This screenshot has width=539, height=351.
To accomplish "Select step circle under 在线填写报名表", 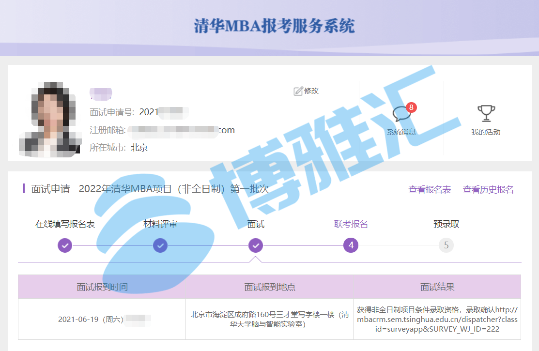I will [65, 245].
